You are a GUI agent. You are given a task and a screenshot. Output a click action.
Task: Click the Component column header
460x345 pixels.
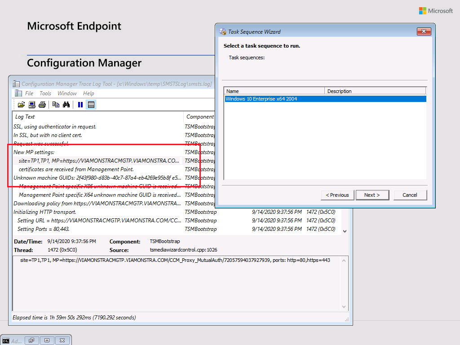(x=200, y=116)
